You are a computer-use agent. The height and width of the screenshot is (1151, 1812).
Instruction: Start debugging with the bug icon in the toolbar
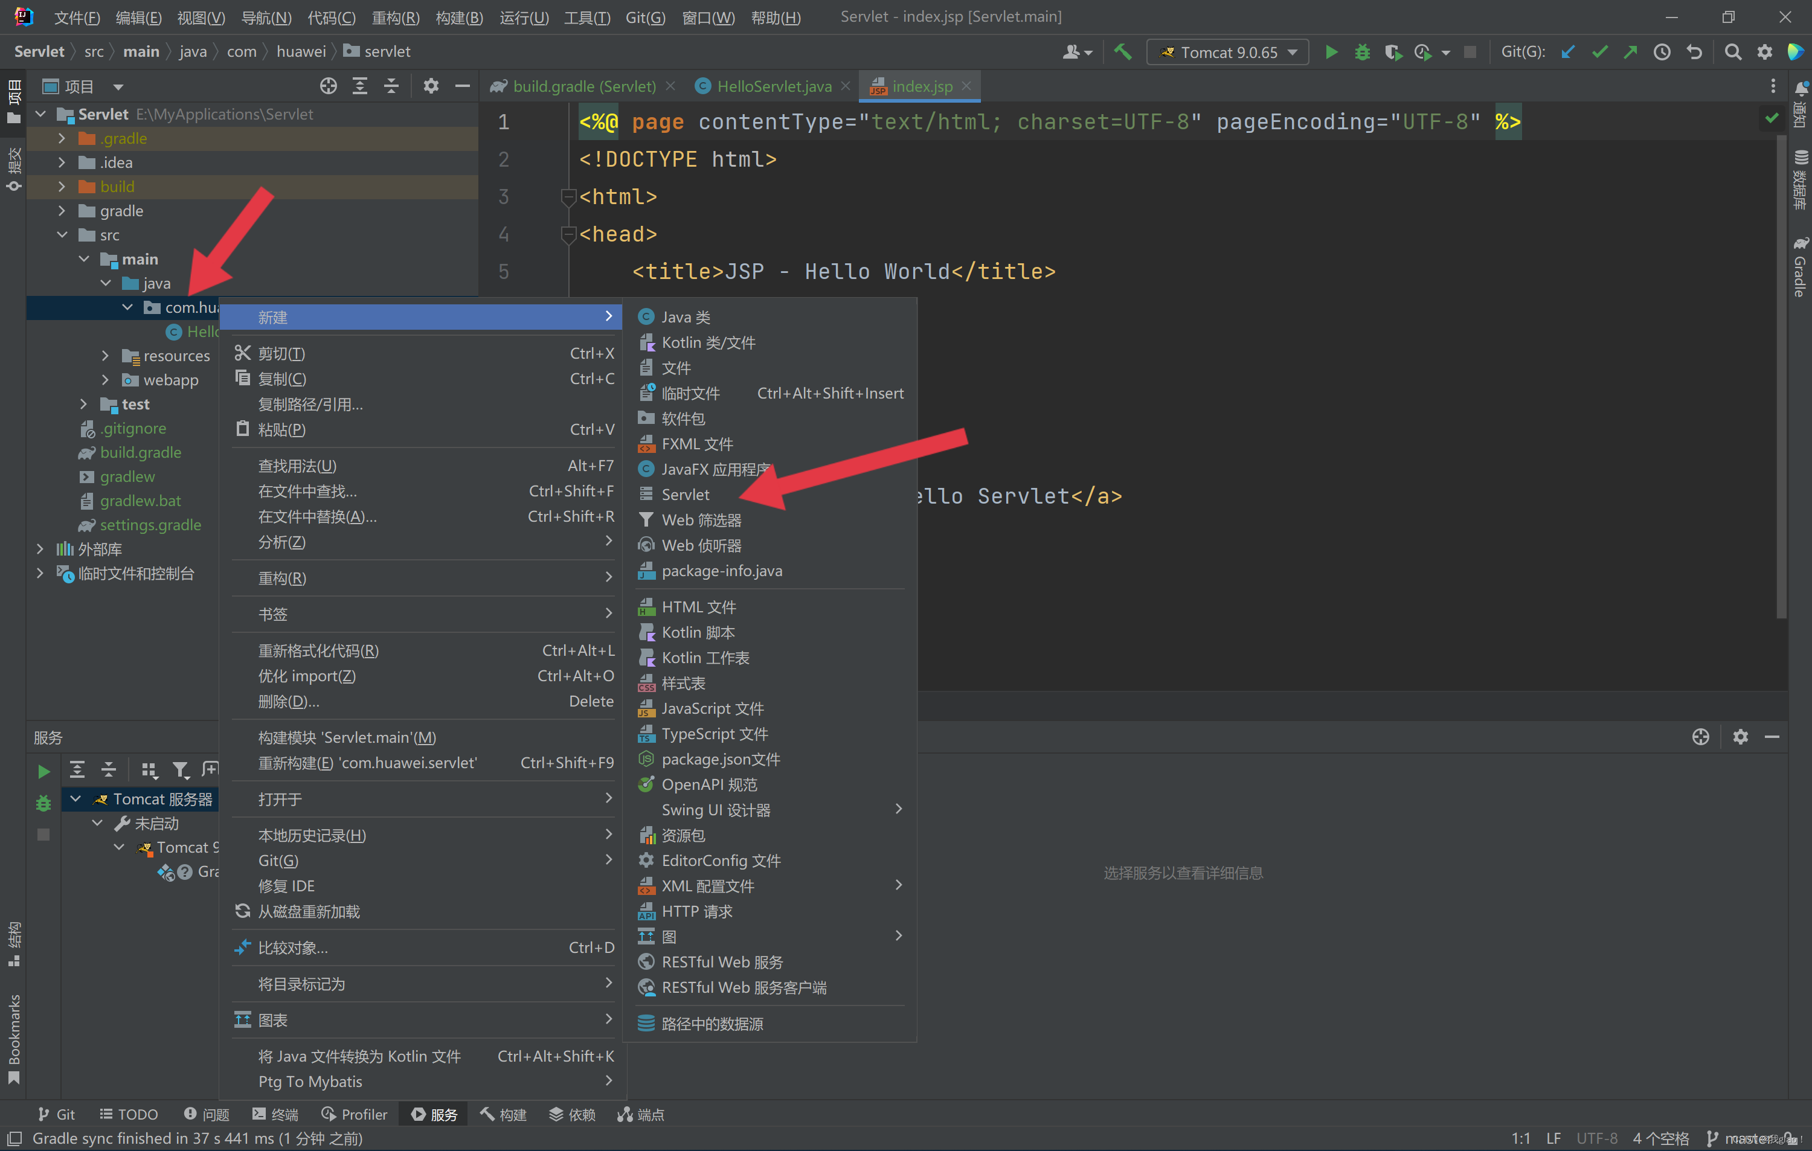[1361, 52]
